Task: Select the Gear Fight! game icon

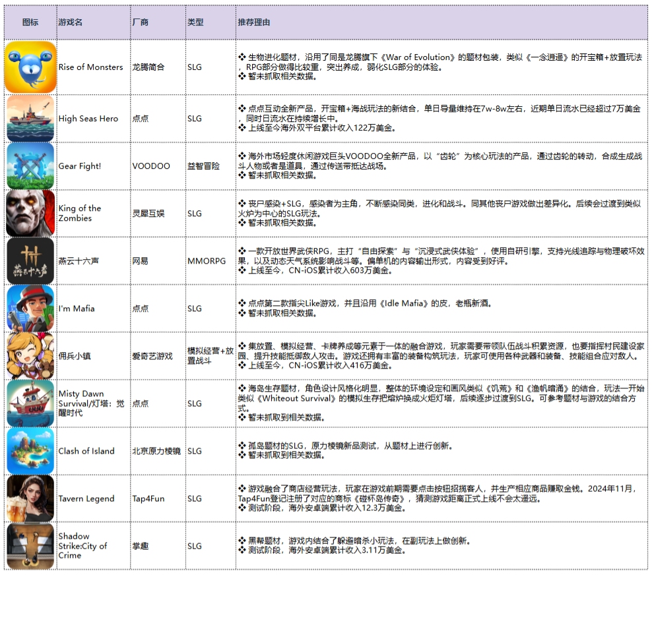Action: coord(30,166)
